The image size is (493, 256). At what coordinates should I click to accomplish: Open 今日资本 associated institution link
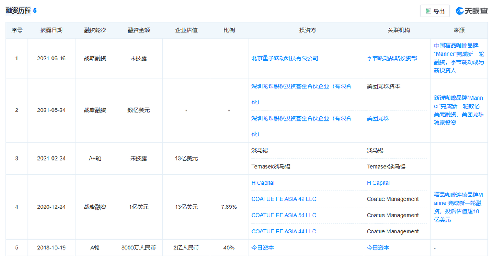pos(378,247)
